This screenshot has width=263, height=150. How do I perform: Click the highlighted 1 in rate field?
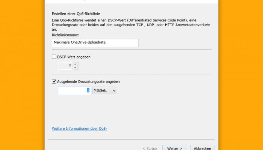click(88, 90)
